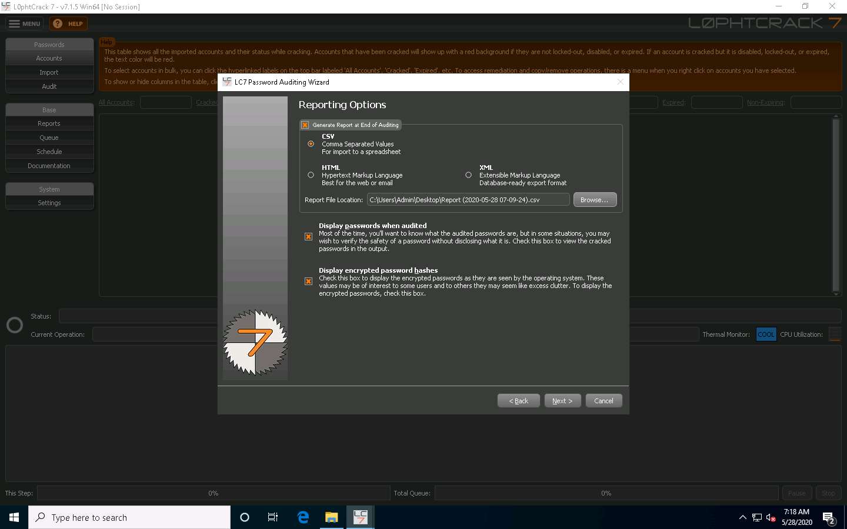
Task: Toggle Display passwords when audited checkbox
Action: 308,237
